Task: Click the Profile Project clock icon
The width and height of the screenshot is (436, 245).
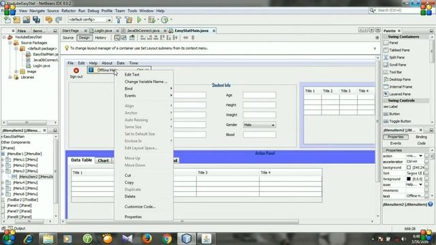Action: pos(165,20)
